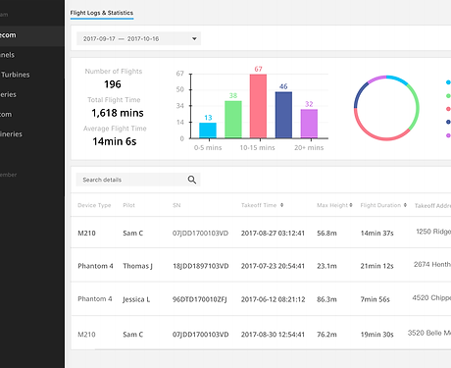Sort by Max Height arrow icon
This screenshot has height=368, width=451.
pos(351,205)
